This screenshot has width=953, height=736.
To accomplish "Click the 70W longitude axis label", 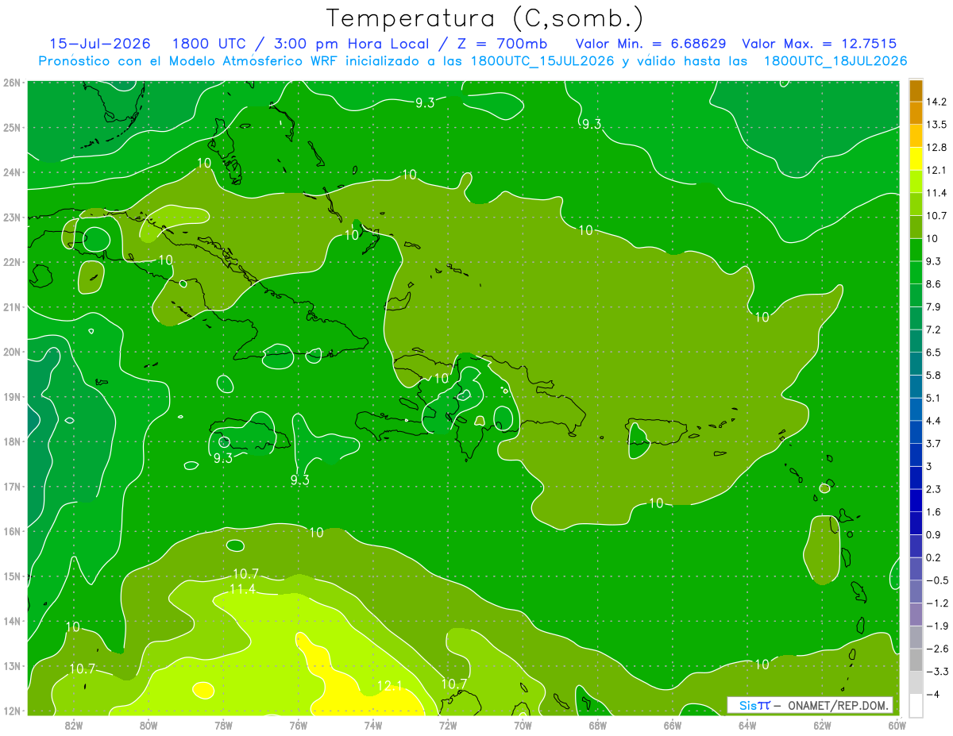I will (523, 725).
